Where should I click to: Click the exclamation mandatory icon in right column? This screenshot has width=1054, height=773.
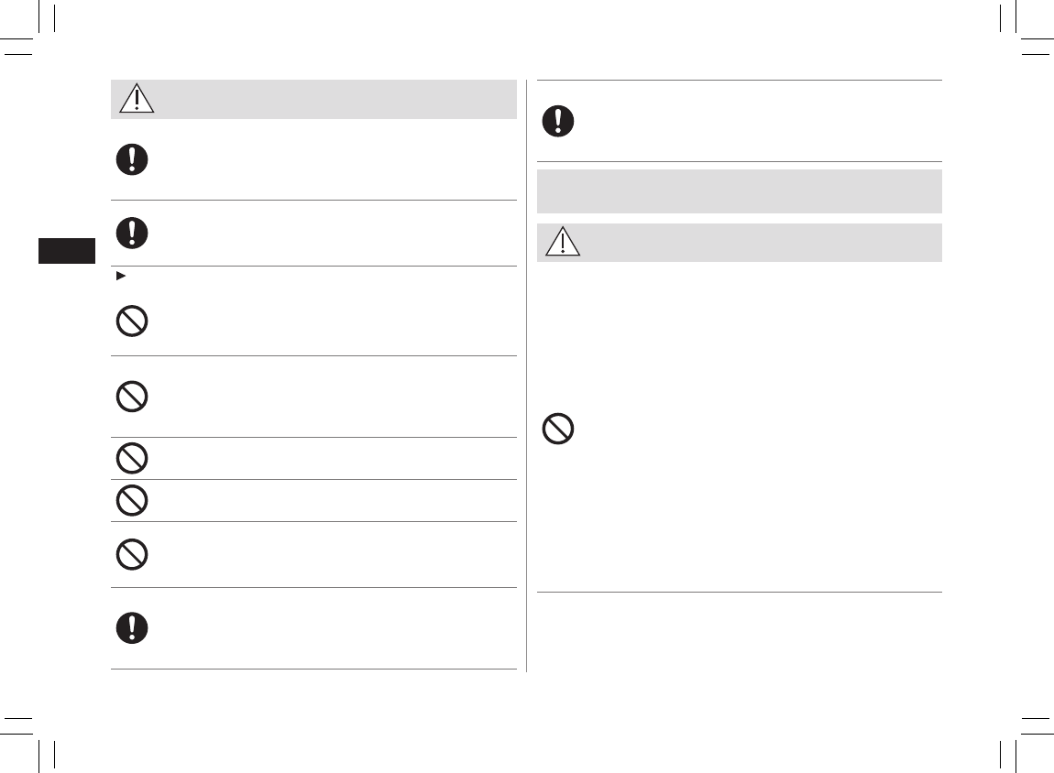[x=558, y=121]
